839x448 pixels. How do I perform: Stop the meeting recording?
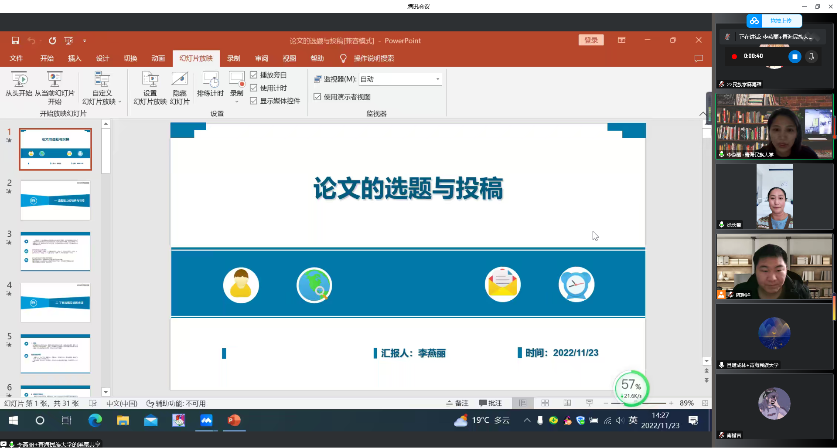click(x=795, y=56)
